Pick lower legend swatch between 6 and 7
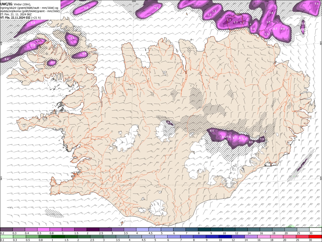This screenshot has height=242, width=322. [x=174, y=236]
